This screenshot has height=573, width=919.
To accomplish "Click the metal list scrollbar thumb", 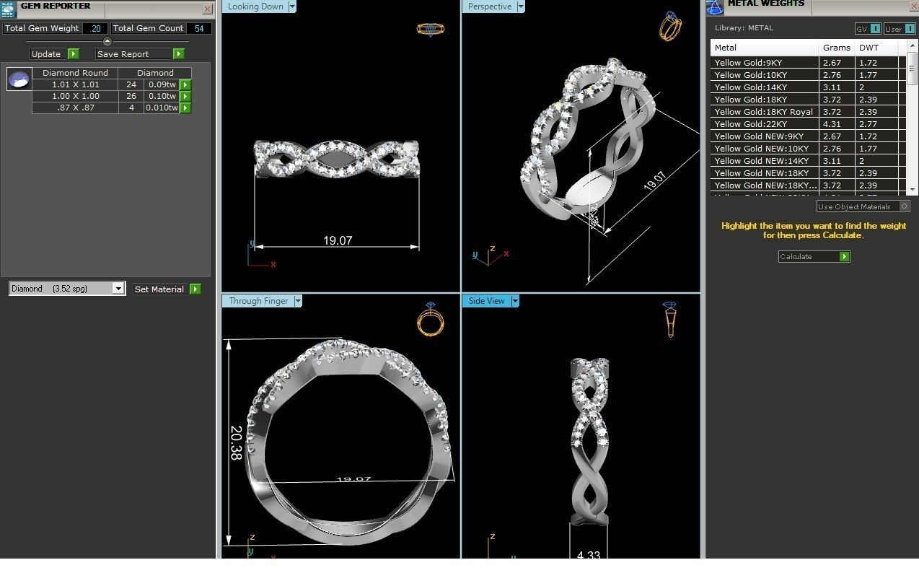I will point(913,68).
